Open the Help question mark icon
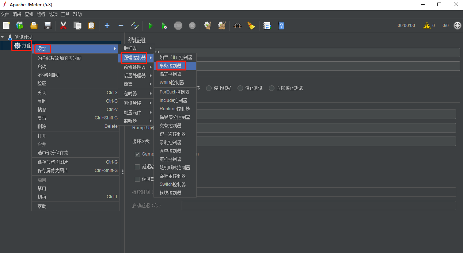 coord(281,26)
